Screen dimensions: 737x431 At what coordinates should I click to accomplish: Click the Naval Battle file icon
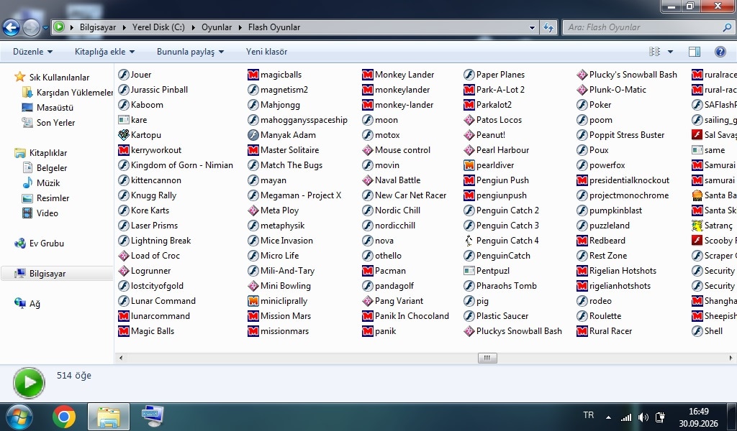pyautogui.click(x=368, y=180)
